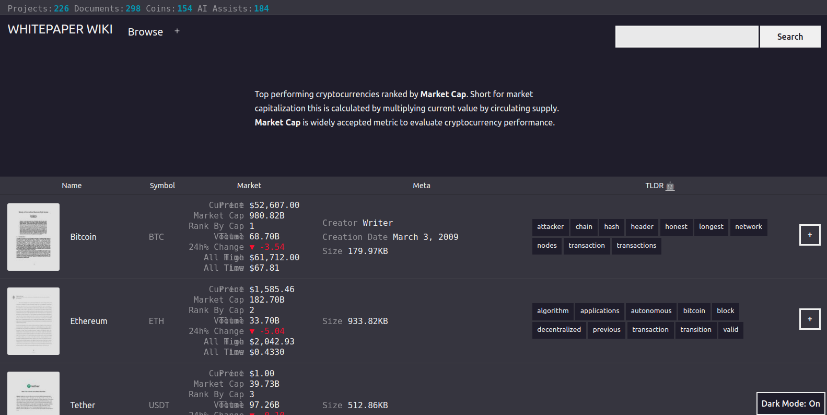Screen dimensions: 827x415
Task: Click the robot icon beside TLDR
Action: [670, 186]
